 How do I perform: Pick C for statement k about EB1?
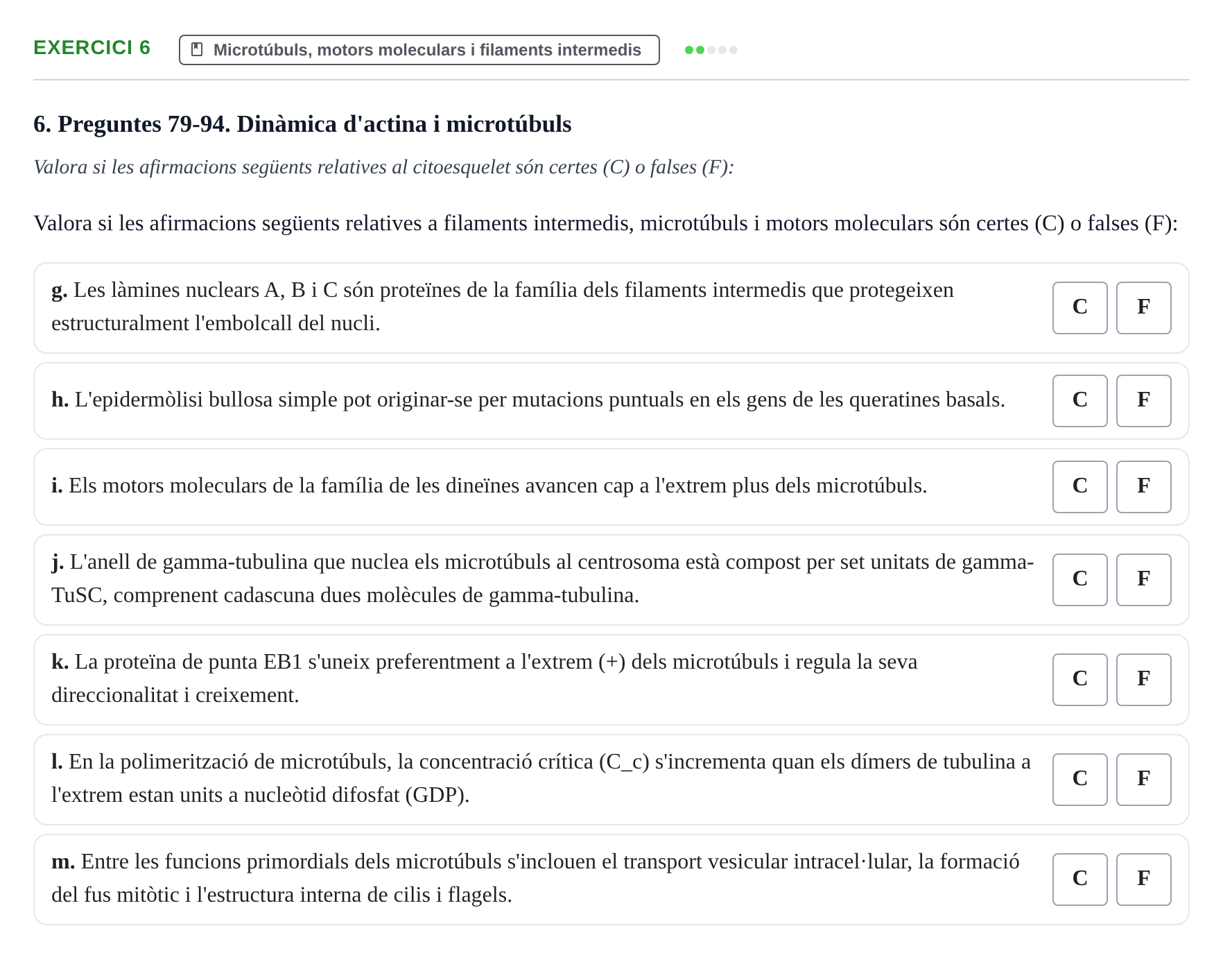pyautogui.click(x=1079, y=679)
